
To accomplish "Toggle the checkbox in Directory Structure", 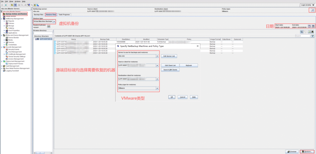I will tap(36, 39).
